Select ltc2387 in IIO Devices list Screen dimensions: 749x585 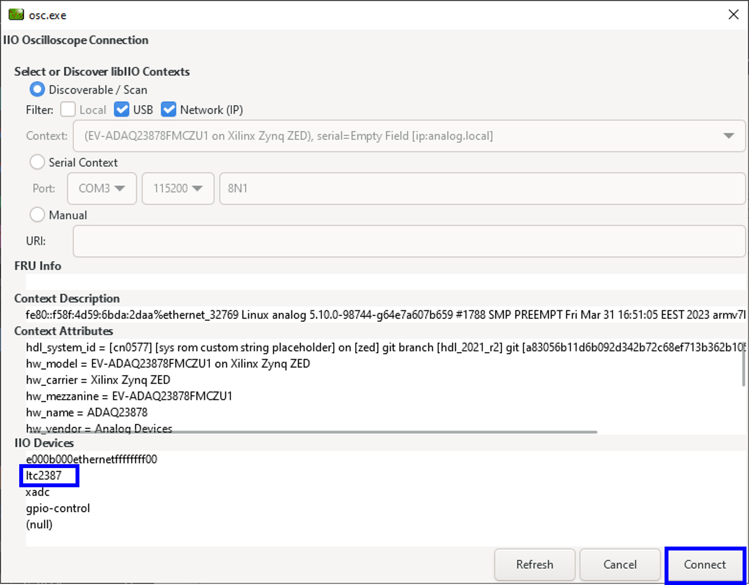pos(43,475)
